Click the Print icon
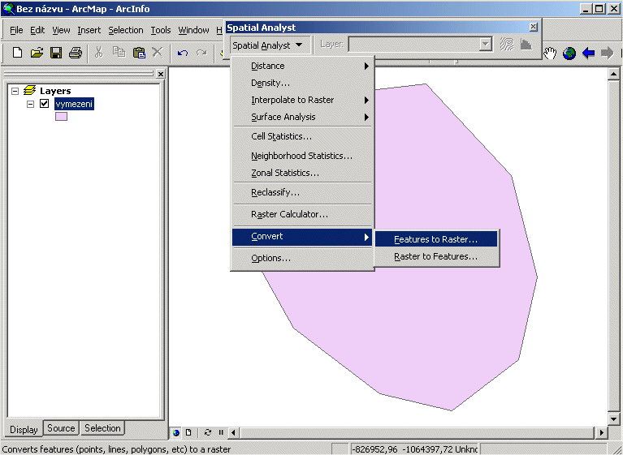Image resolution: width=623 pixels, height=455 pixels. click(x=75, y=53)
